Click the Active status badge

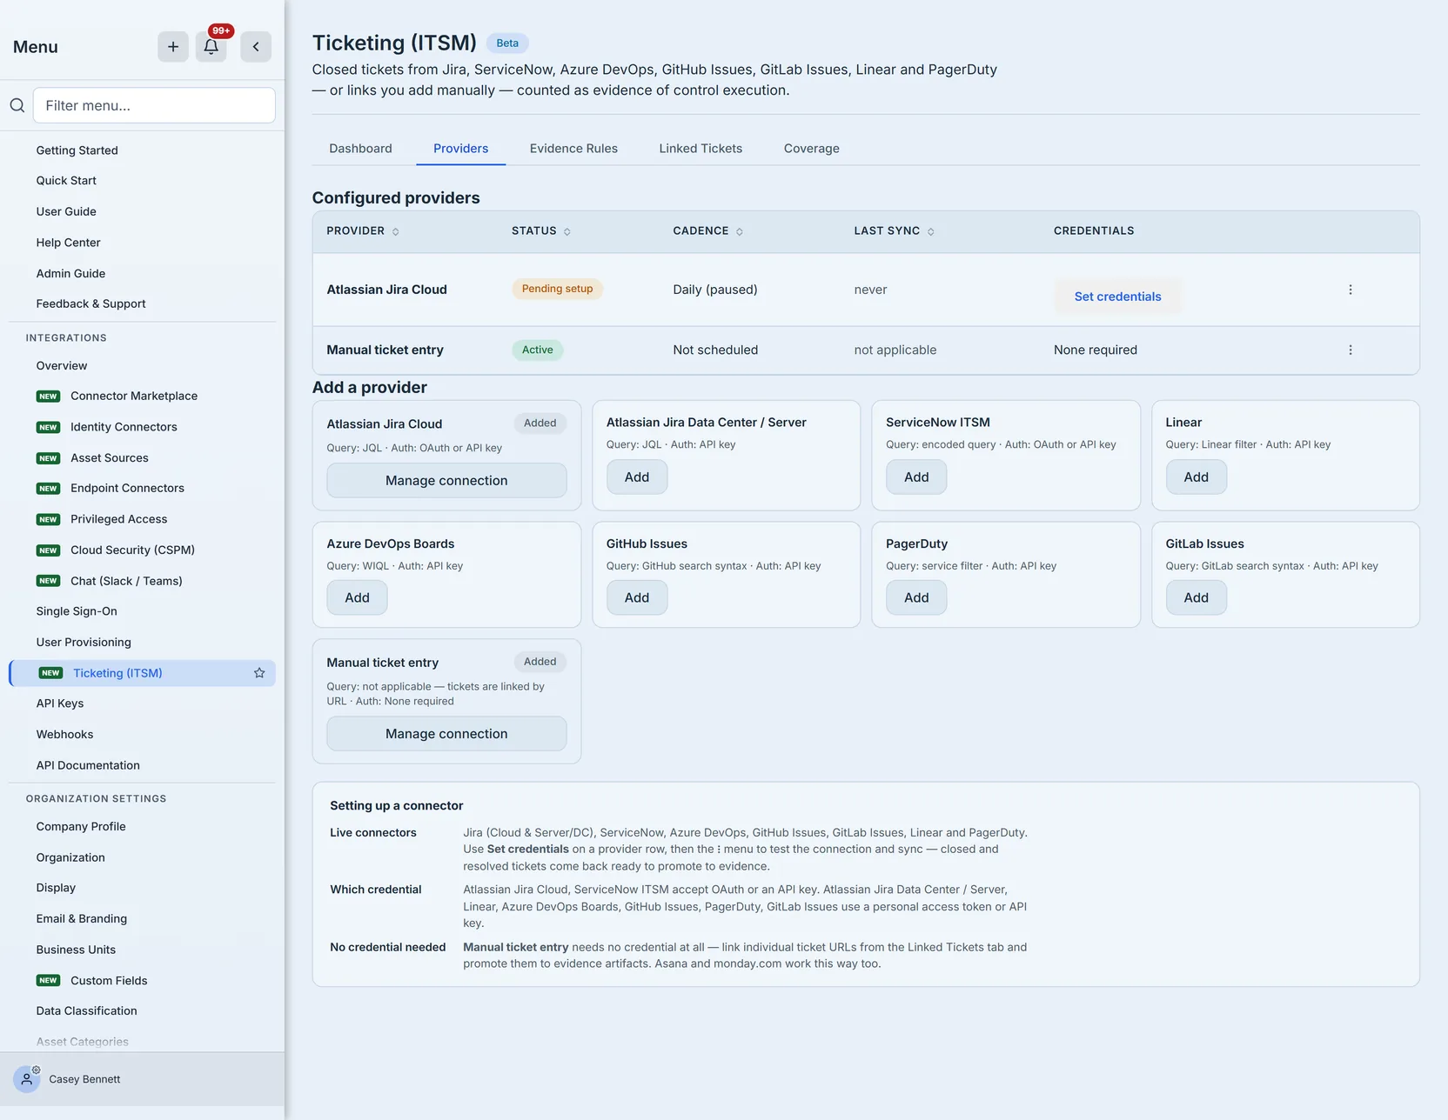tap(538, 350)
